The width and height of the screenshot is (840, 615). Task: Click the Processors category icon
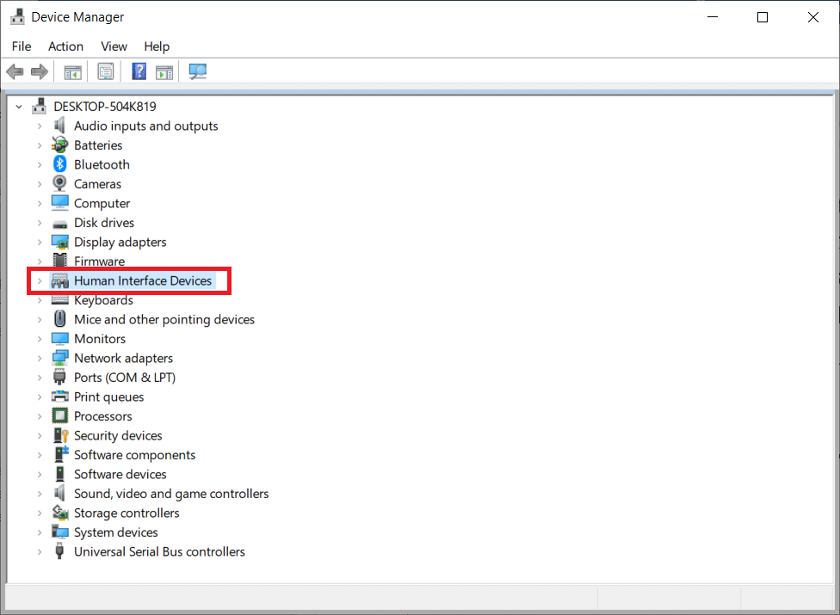tap(59, 416)
